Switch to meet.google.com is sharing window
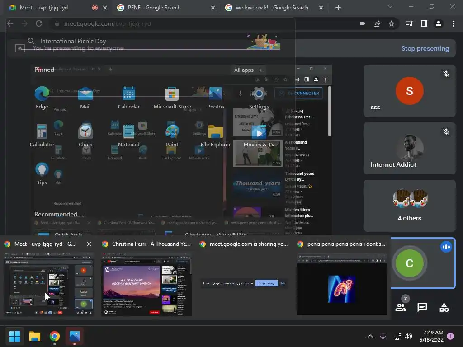463x347 pixels. (x=244, y=283)
